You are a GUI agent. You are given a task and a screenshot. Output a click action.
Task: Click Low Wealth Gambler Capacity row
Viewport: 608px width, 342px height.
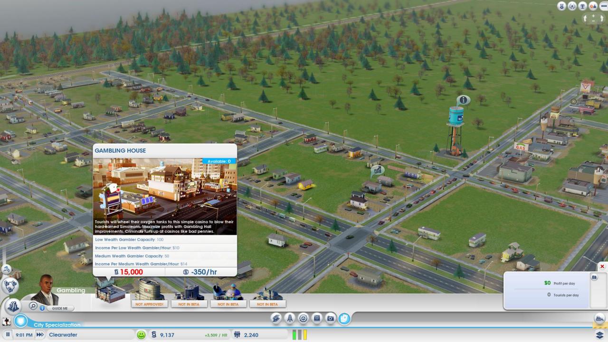coord(165,239)
